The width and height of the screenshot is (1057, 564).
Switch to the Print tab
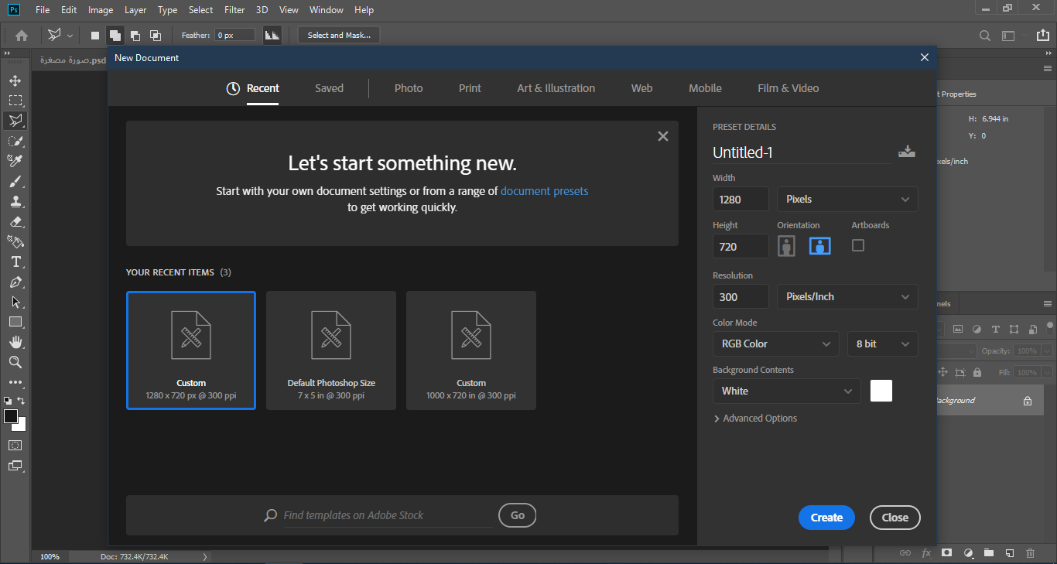coord(470,88)
